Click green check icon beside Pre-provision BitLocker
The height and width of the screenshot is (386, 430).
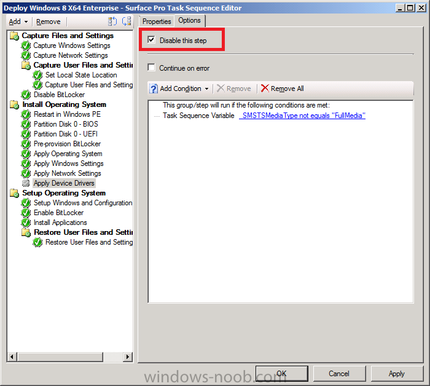(26, 144)
